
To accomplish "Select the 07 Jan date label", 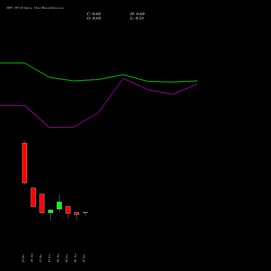I will [x=84, y=258].
